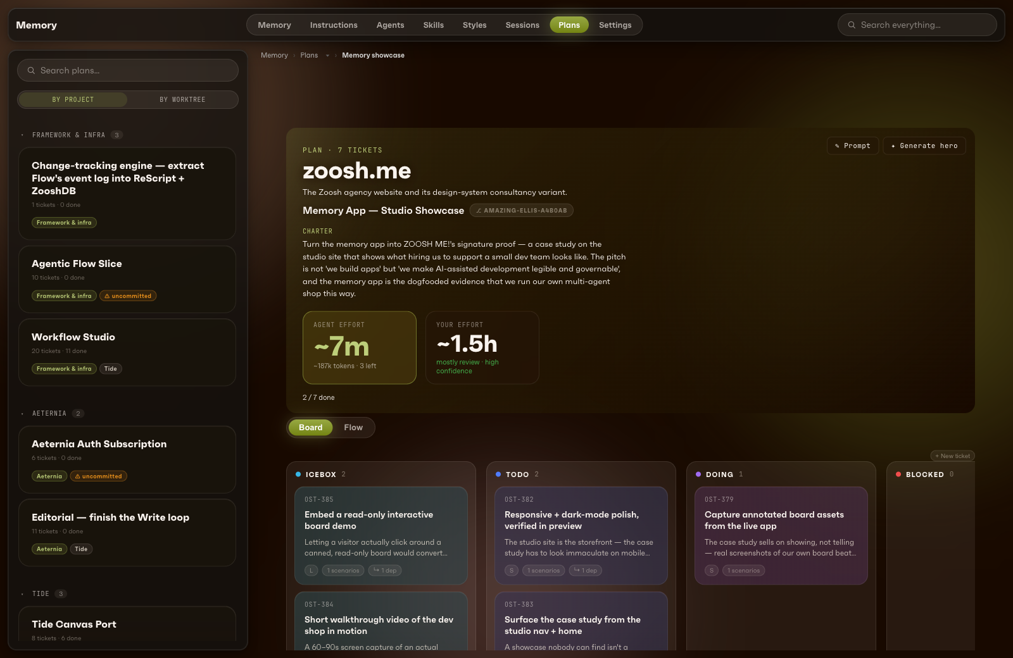Click the blue status dot of Icebox column

click(298, 475)
